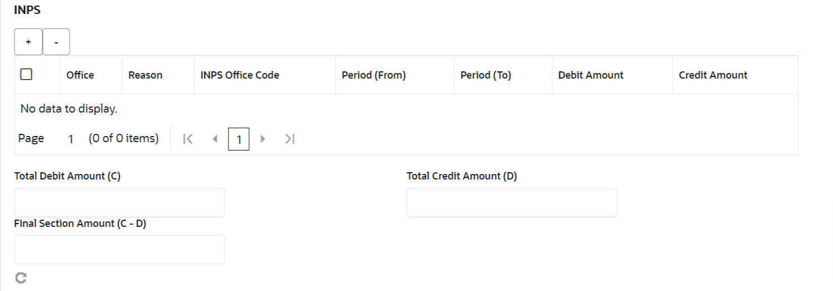This screenshot has width=833, height=291.
Task: Go to first page of INPS table
Action: click(188, 139)
